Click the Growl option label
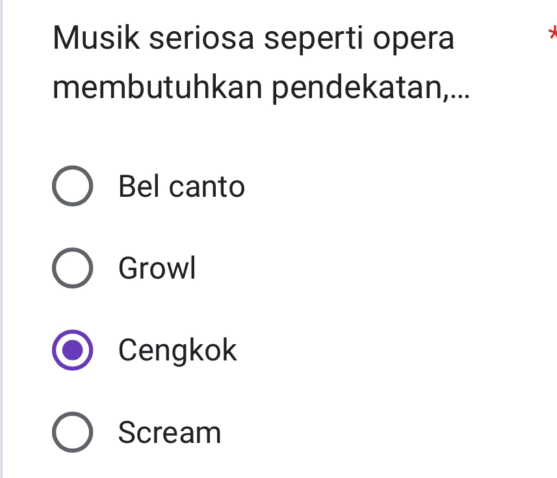This screenshot has width=557, height=478. [x=156, y=269]
